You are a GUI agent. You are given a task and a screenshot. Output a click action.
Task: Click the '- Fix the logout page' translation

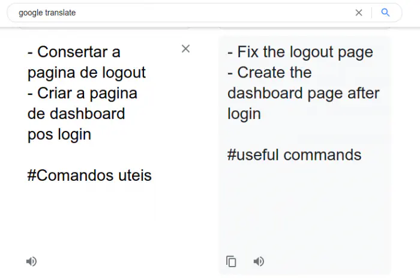[300, 52]
